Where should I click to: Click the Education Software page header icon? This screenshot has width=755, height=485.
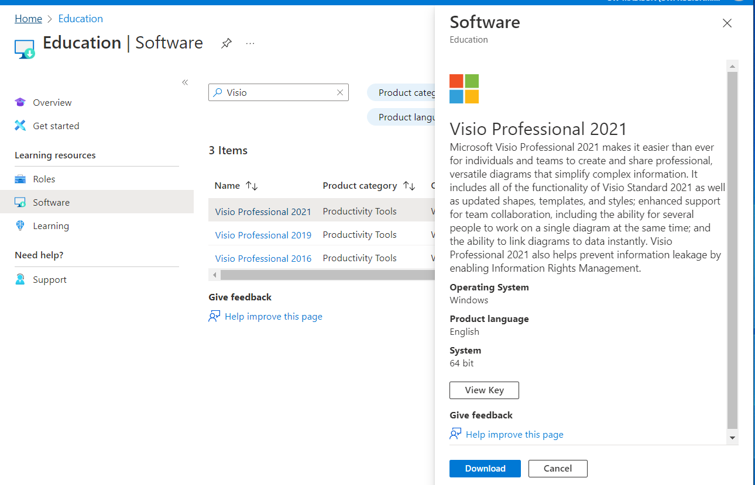pos(25,50)
